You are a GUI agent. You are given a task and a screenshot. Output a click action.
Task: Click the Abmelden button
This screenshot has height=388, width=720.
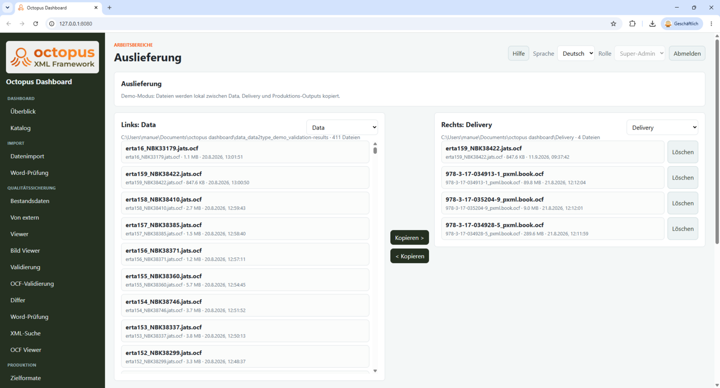point(687,53)
